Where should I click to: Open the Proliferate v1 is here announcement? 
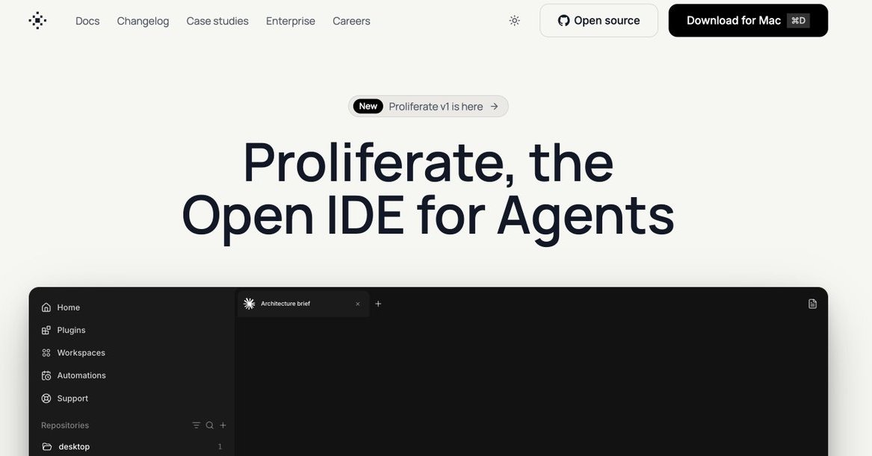click(428, 106)
